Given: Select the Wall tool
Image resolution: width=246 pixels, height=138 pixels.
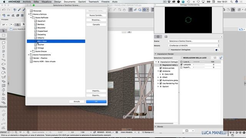Looking at the screenshot, I should [3, 43].
